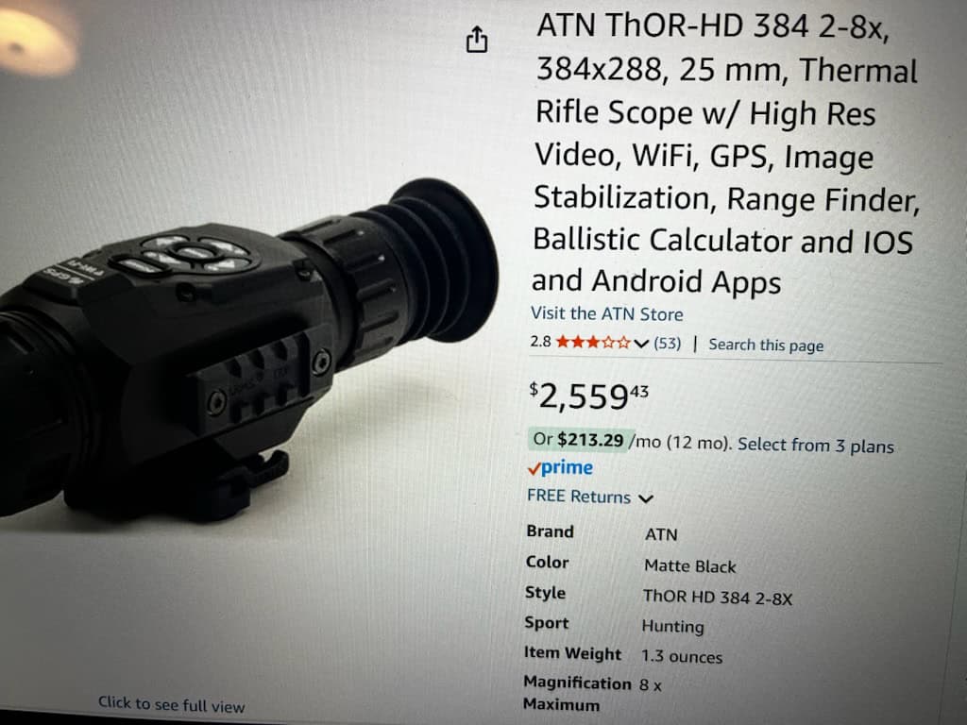The height and width of the screenshot is (725, 967).
Task: Select from 3 plans link
Action: (x=815, y=446)
